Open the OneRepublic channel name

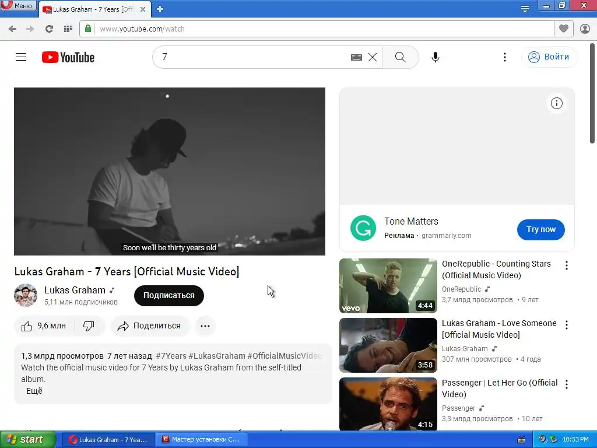tap(462, 289)
